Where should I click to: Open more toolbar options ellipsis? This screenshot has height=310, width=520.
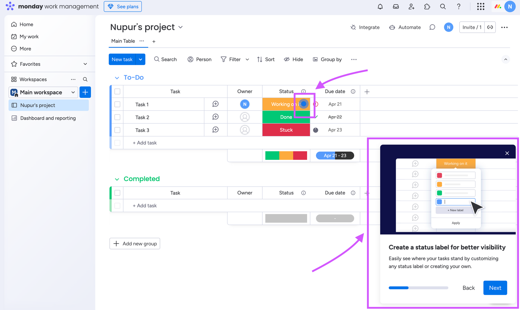point(354,60)
